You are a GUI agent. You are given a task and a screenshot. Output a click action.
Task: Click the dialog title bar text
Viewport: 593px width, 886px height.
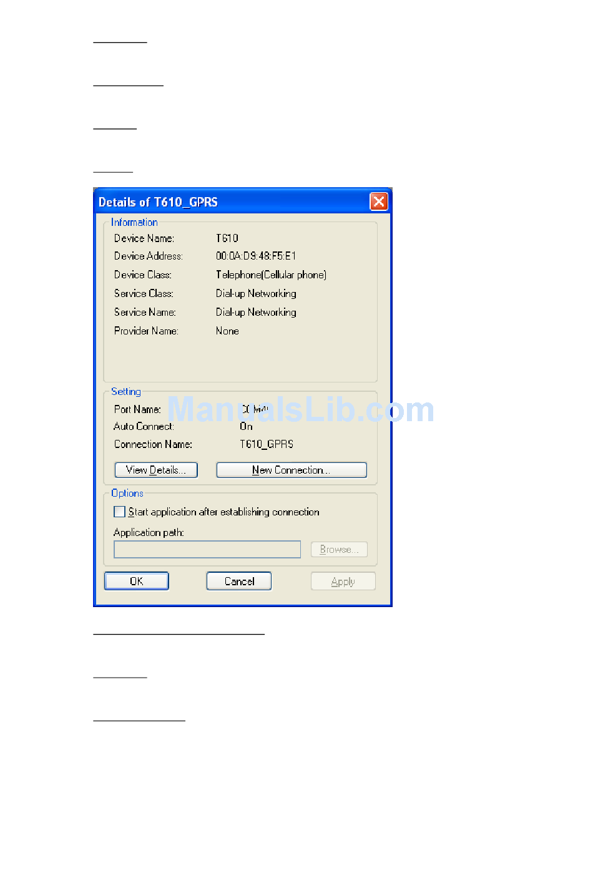point(158,202)
